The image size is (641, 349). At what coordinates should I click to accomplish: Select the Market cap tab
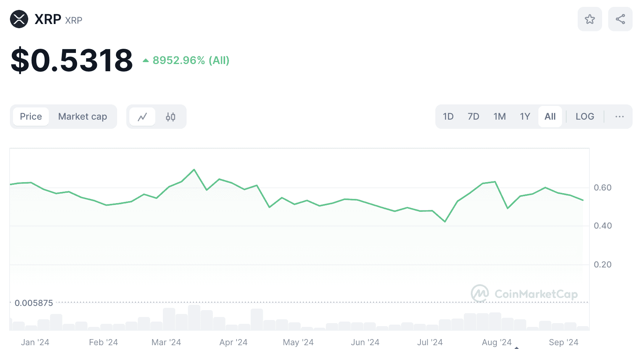82,117
